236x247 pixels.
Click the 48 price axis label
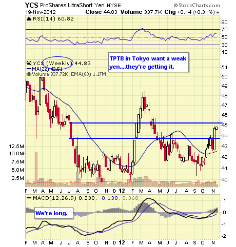pyautogui.click(x=224, y=96)
